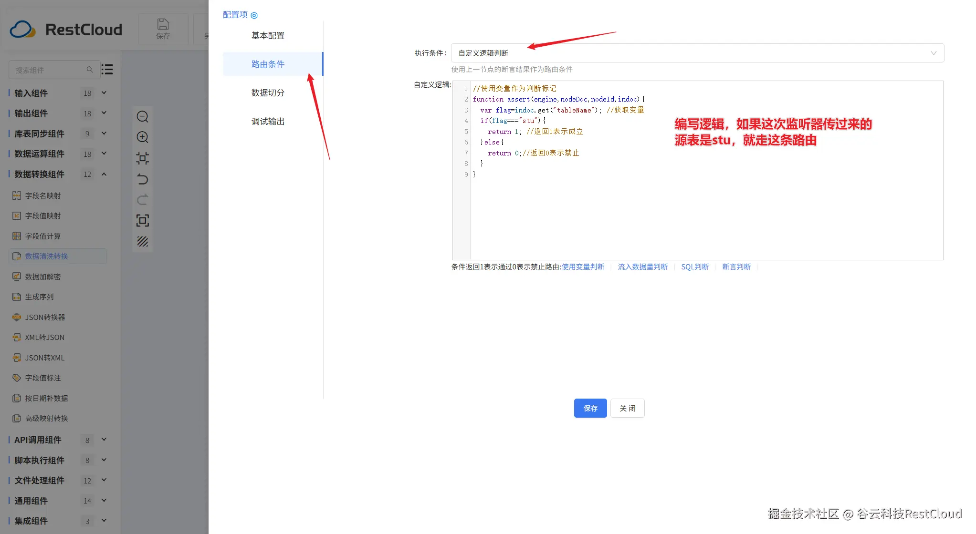
Task: Open the 执行条件 dropdown
Action: point(697,53)
